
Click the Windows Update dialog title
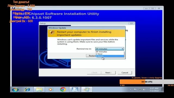(57, 28)
